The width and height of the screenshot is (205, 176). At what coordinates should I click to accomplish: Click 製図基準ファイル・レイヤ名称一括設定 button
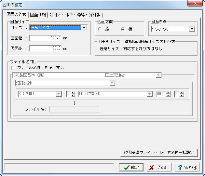159,153
